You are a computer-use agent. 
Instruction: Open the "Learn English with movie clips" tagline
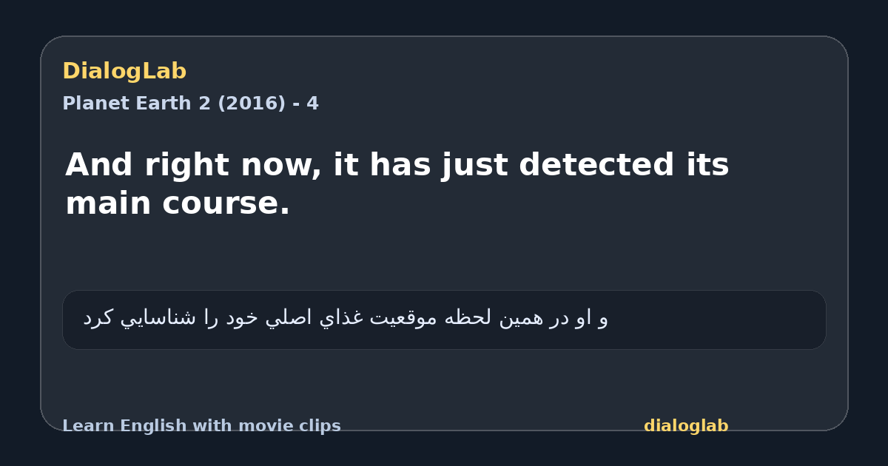[201, 426]
